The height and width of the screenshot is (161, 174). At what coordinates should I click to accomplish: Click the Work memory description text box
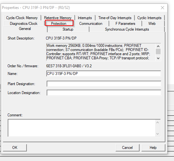click(x=101, y=52)
